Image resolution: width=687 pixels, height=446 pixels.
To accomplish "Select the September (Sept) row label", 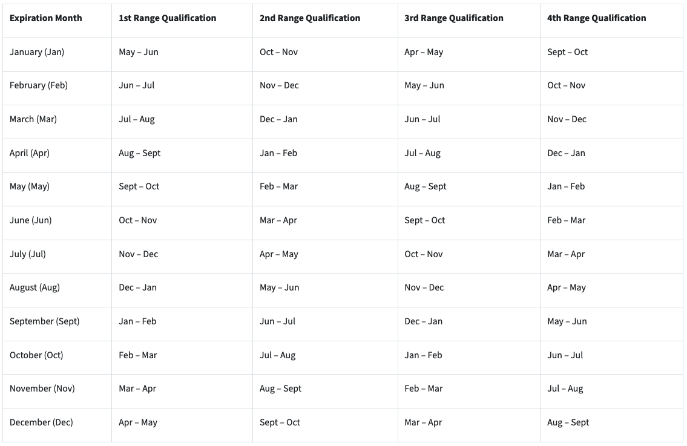I will (x=45, y=321).
